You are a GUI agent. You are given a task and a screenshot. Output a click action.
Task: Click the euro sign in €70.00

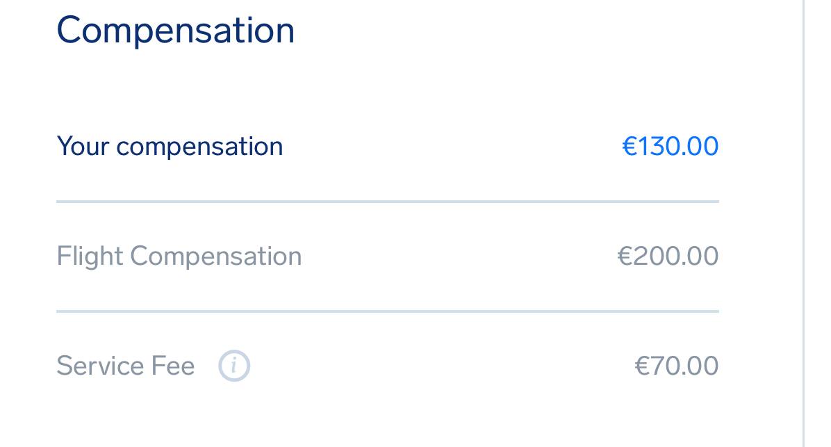(x=642, y=366)
